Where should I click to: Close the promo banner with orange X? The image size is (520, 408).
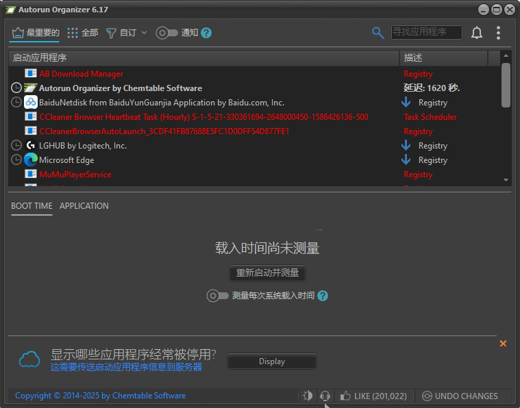503,344
